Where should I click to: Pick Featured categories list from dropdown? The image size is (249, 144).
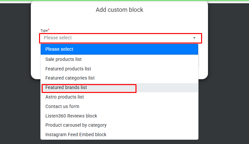pyautogui.click(x=119, y=78)
